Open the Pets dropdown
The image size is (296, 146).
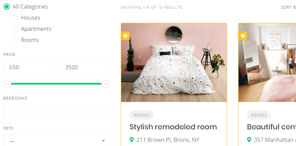tap(56, 140)
